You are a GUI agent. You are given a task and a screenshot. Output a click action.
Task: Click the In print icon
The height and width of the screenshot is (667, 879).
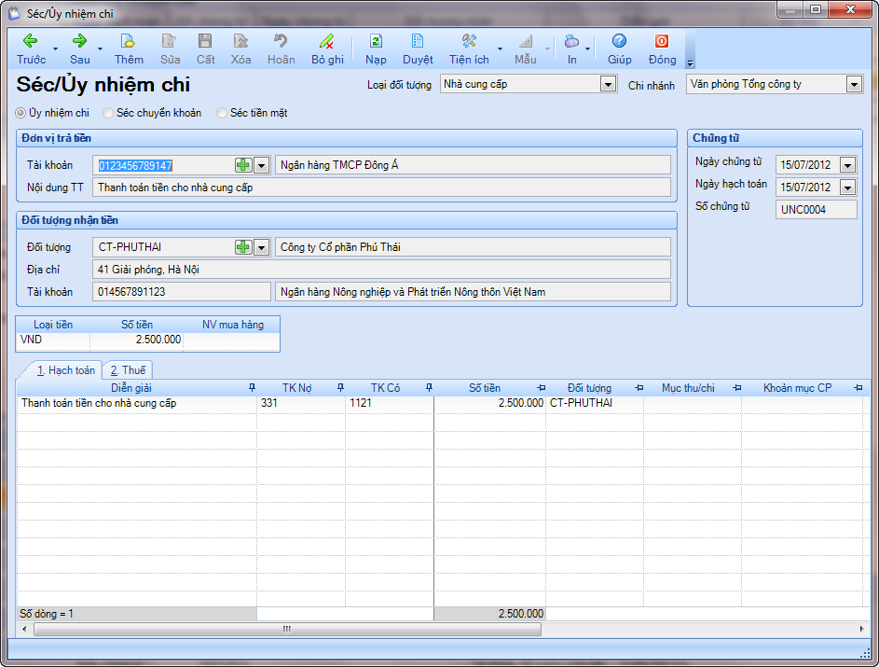point(571,41)
